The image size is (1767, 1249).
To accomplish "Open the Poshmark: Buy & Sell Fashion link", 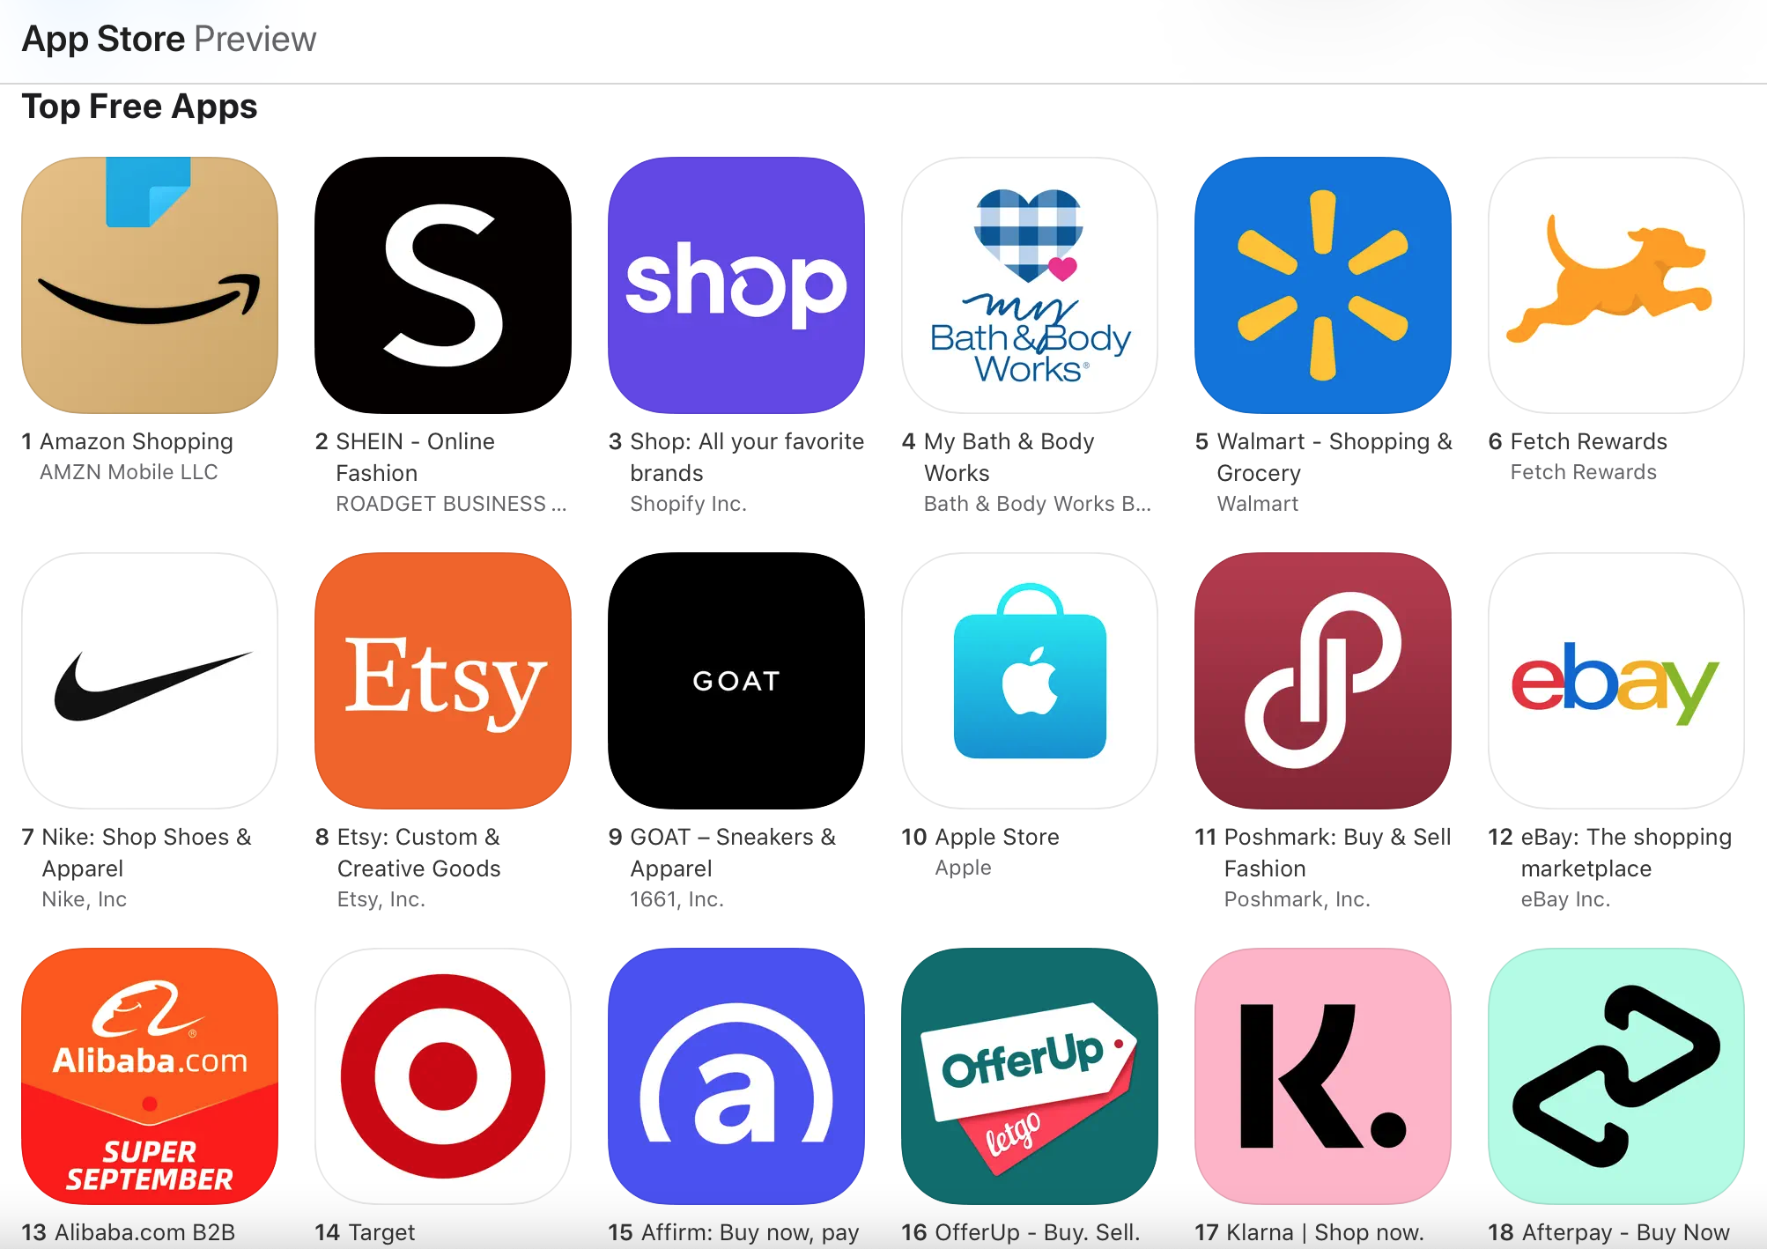I will coord(1337,853).
